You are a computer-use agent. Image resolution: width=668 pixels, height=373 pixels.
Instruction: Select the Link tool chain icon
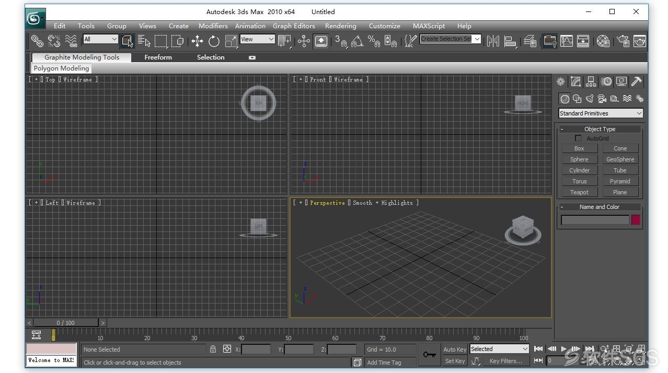pyautogui.click(x=37, y=41)
